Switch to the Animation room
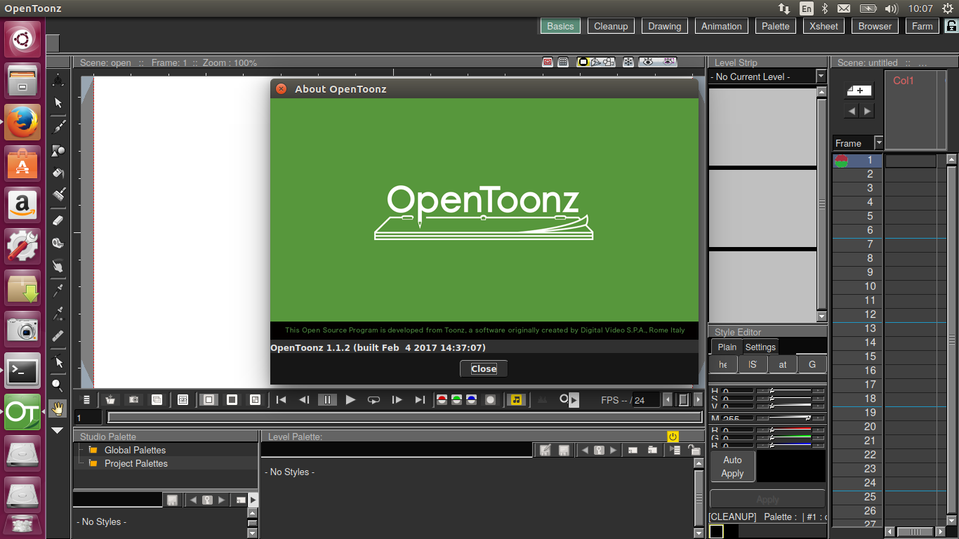 tap(721, 26)
